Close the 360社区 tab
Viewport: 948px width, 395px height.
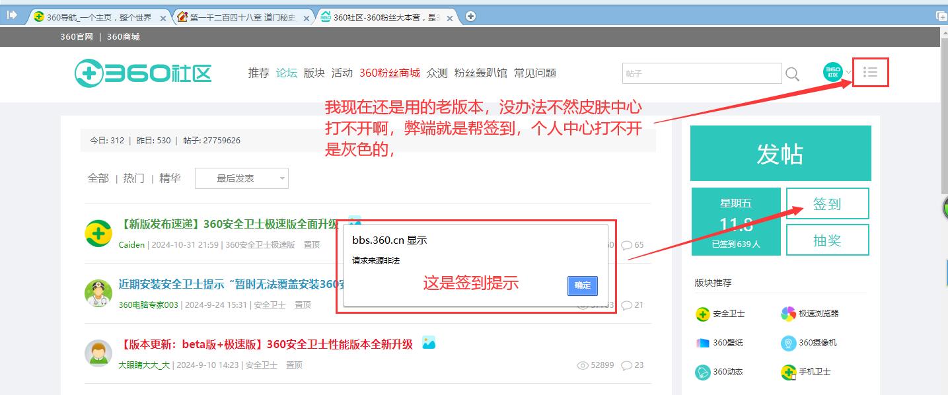coord(450,18)
